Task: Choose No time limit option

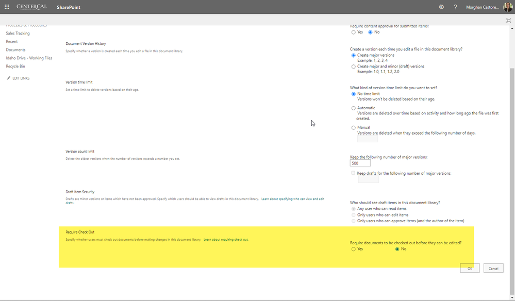Action: (x=354, y=94)
